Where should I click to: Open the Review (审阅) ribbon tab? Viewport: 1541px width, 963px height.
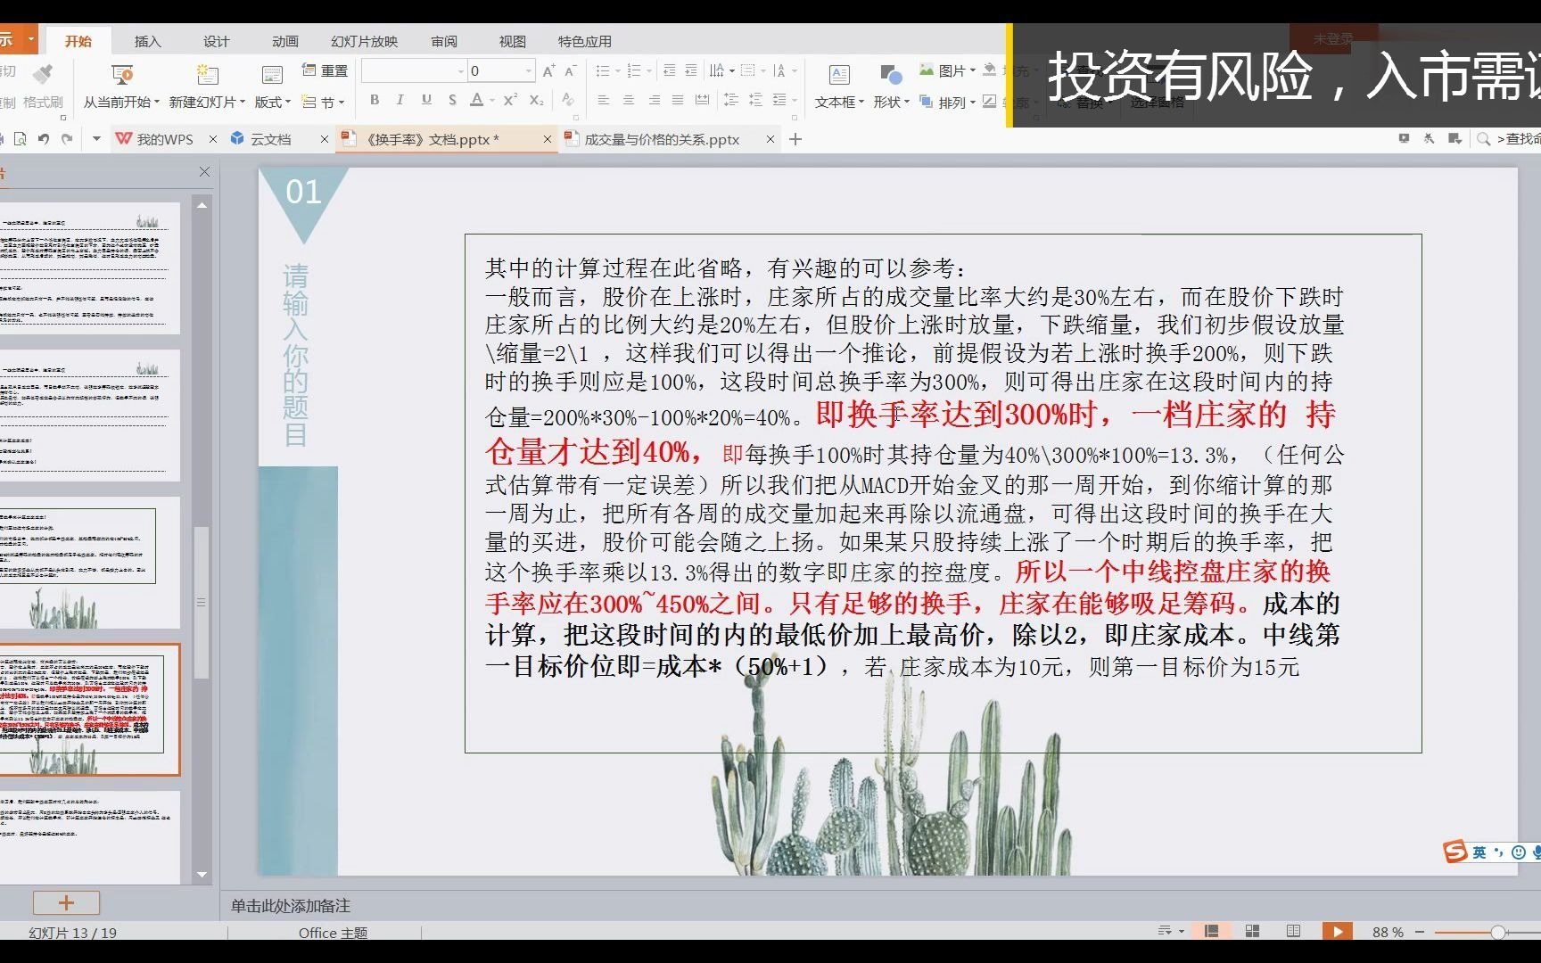pyautogui.click(x=443, y=41)
